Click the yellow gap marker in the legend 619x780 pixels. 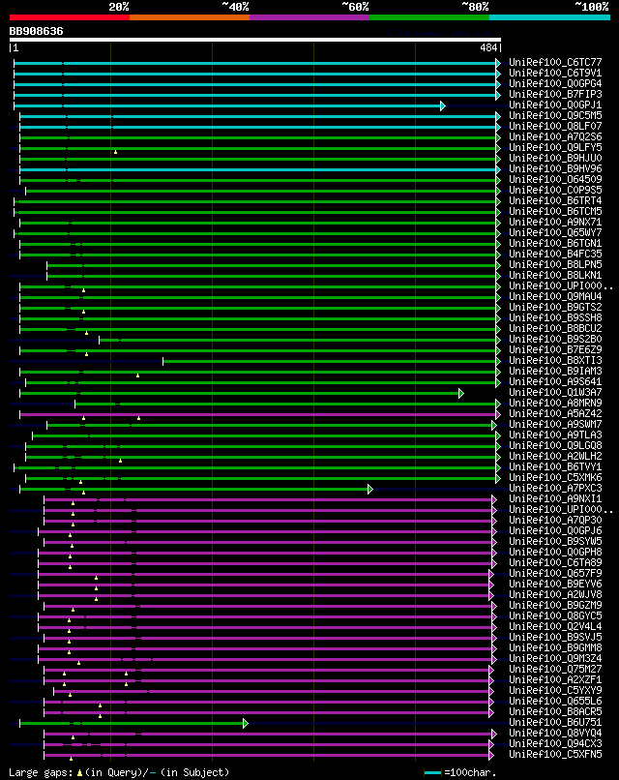point(79,773)
